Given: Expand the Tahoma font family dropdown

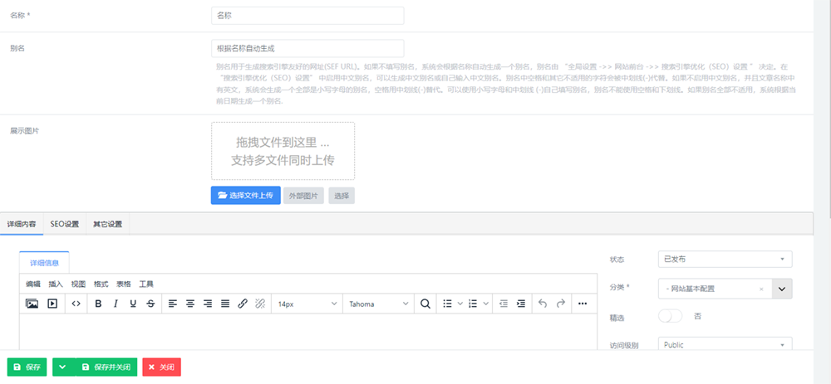Looking at the screenshot, I should coord(378,304).
